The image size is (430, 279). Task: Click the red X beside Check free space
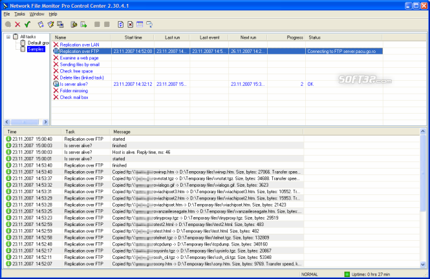(56, 71)
